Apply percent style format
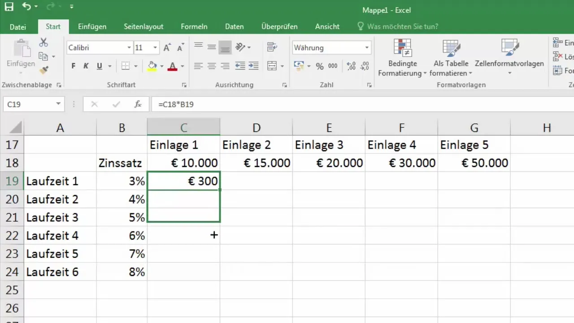The width and height of the screenshot is (574, 323). [x=320, y=66]
